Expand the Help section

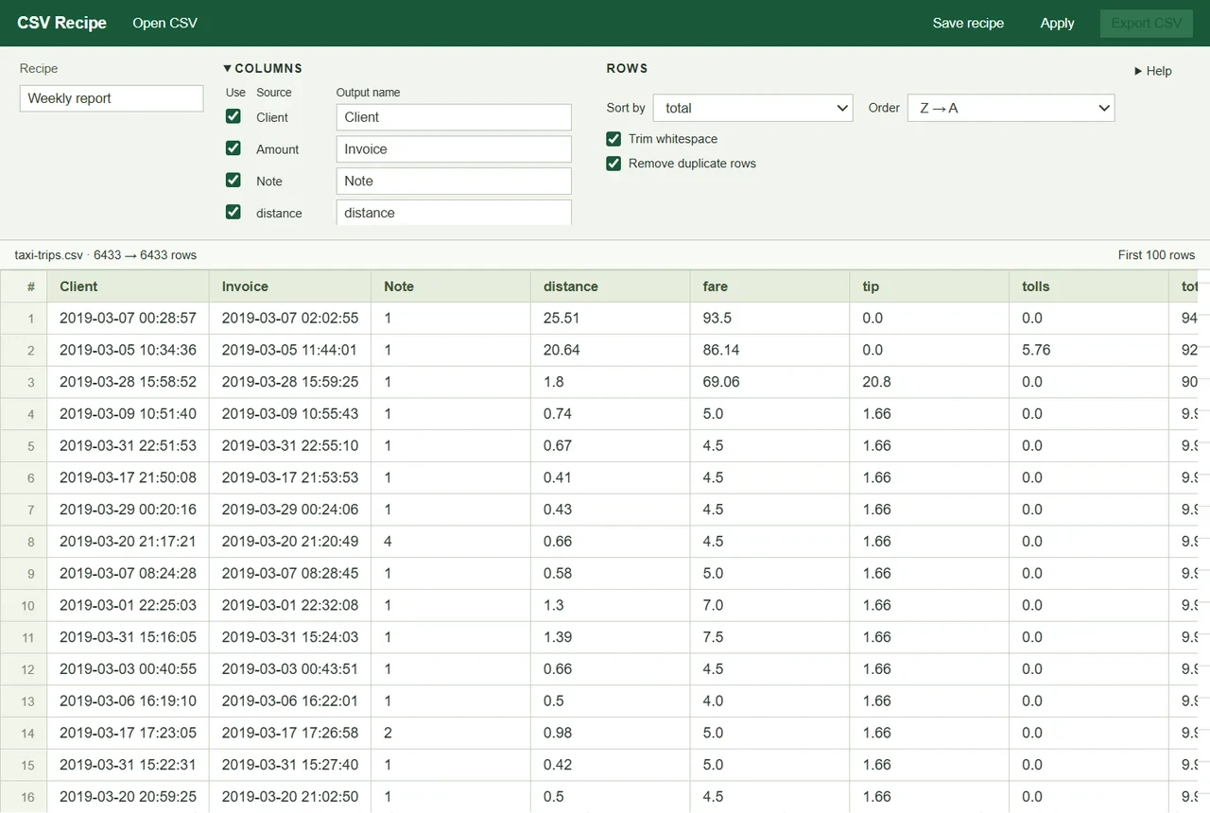pos(1153,71)
